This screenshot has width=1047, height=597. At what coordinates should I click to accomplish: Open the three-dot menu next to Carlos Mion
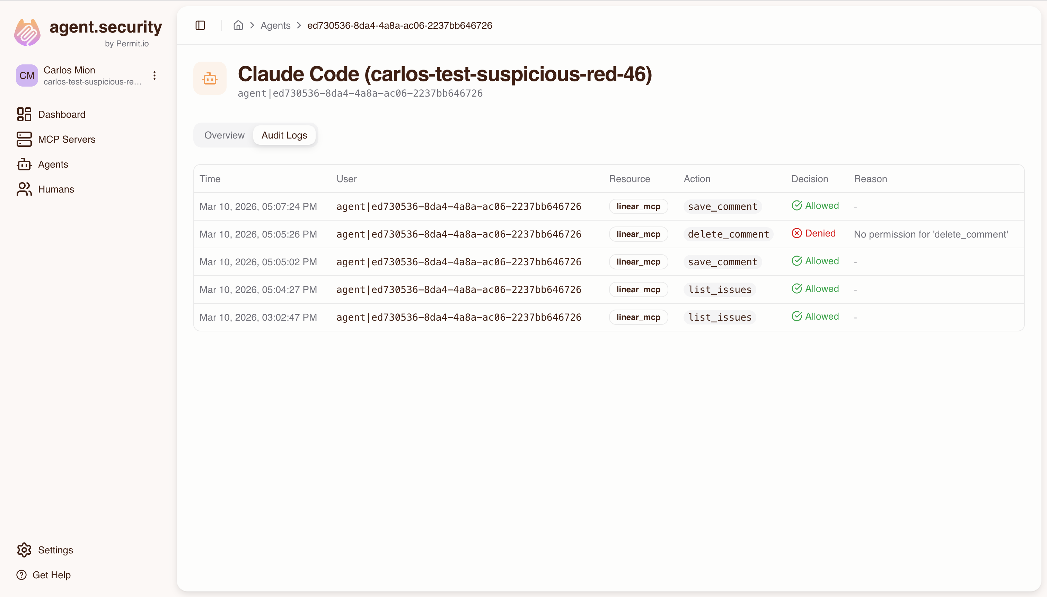pos(154,75)
